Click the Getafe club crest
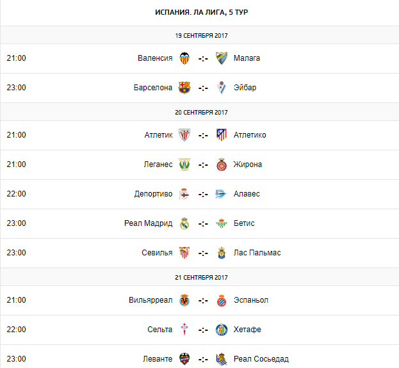The width and height of the screenshot is (399, 368). tap(222, 330)
